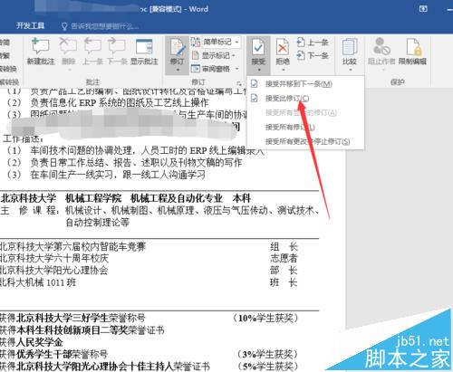This screenshot has width=453, height=372.
Task: Click (3%学生获奖) text
Action: point(267,354)
